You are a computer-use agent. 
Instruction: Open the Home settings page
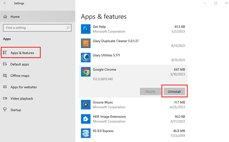coord(37,17)
